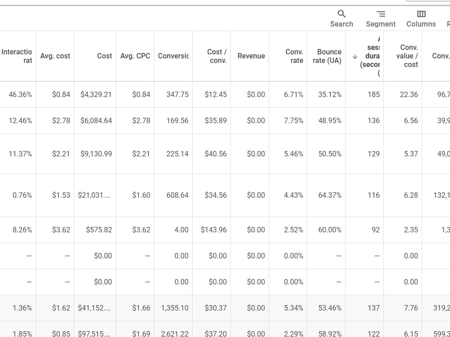Click the $143.96 cost per conversion cell
The image size is (450, 337).
click(x=213, y=230)
